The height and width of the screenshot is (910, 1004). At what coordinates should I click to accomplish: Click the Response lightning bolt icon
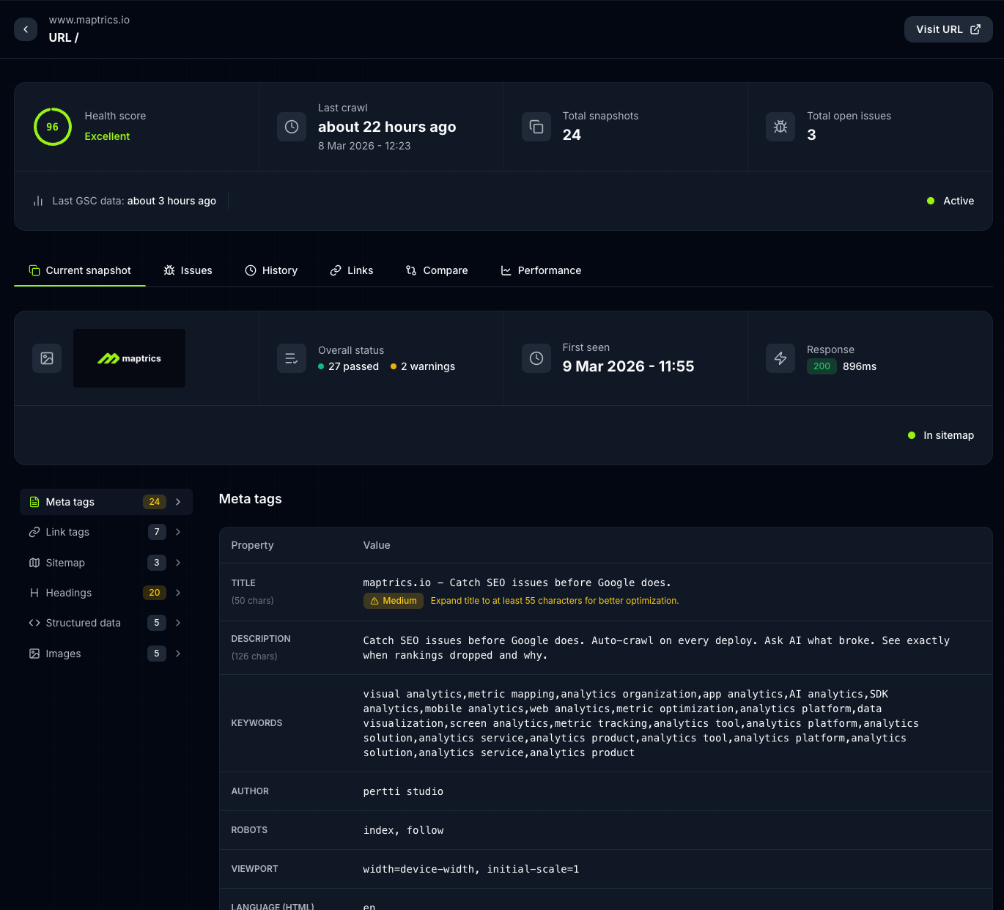[x=780, y=358]
